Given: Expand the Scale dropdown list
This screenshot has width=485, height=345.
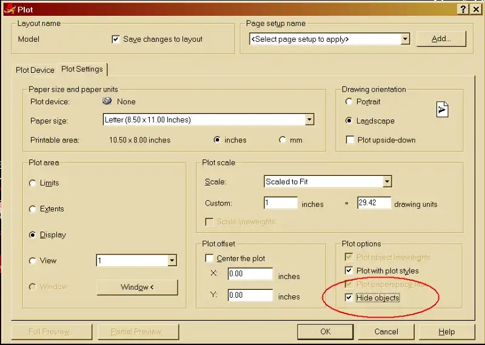Looking at the screenshot, I should [387, 182].
